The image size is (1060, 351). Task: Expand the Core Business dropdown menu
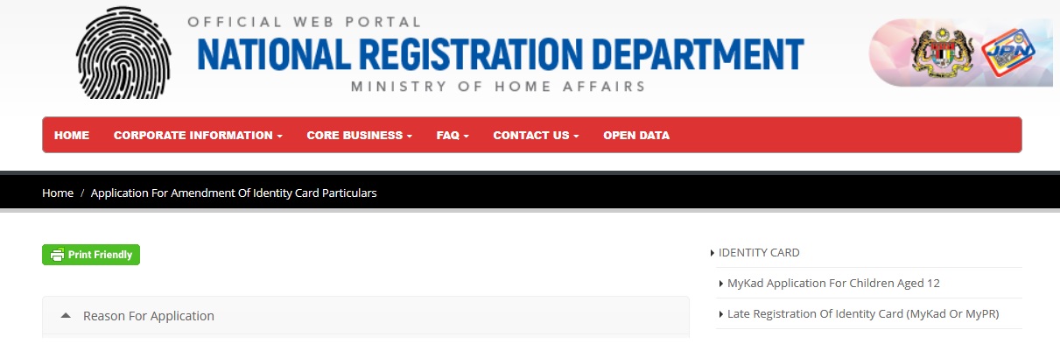[x=359, y=136]
